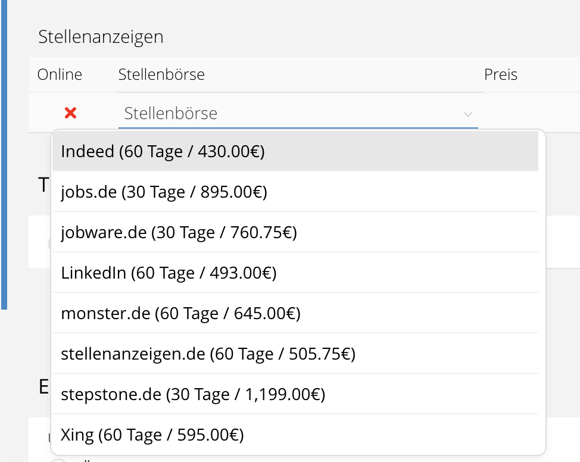Screen dimensions: 580x462
Task: Collapse the Stellenbörse dropdown via chevron arrow
Action: coord(468,114)
